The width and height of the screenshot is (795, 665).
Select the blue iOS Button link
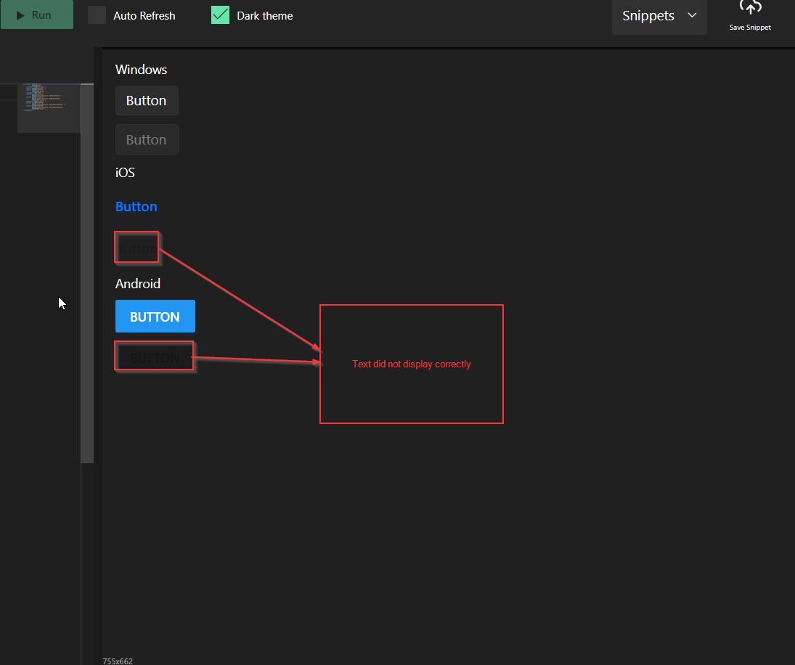pos(136,206)
